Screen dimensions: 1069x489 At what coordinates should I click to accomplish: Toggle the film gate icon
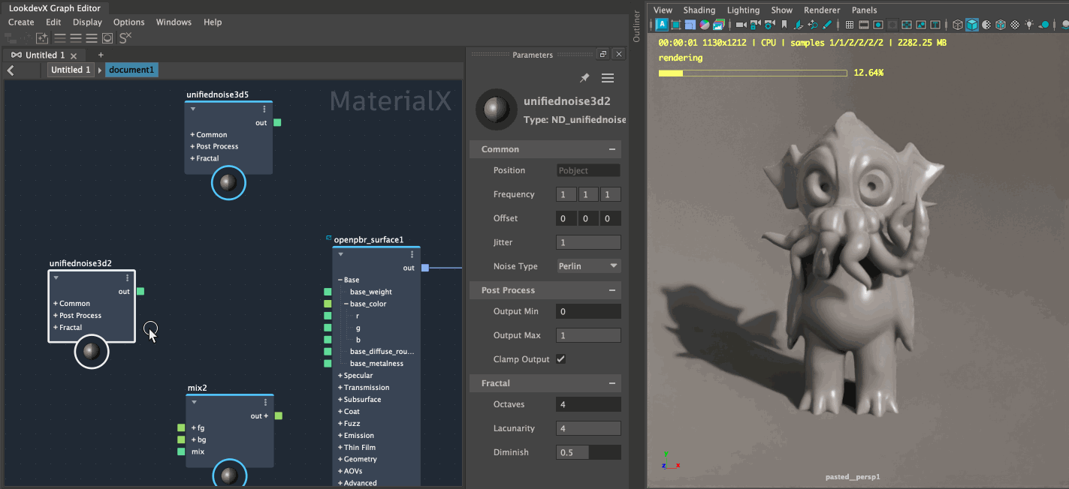864,25
